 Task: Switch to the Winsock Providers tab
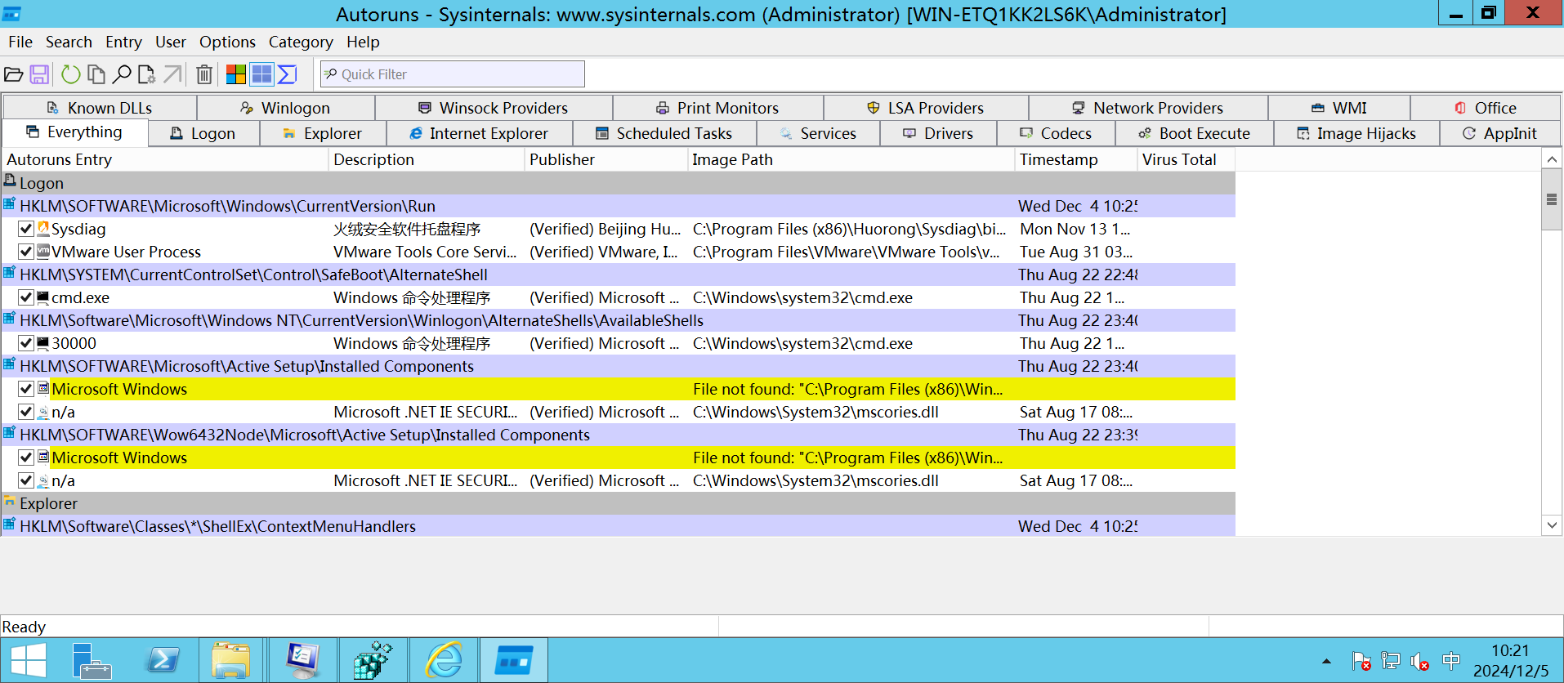[493, 108]
